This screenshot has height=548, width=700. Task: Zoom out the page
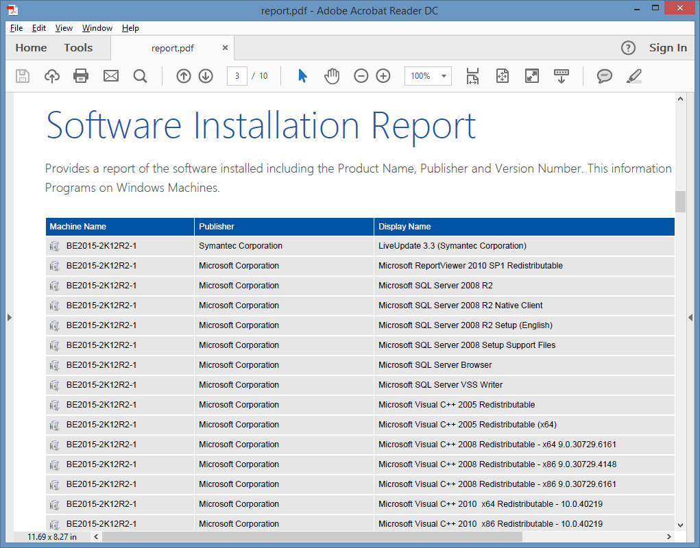pyautogui.click(x=361, y=76)
